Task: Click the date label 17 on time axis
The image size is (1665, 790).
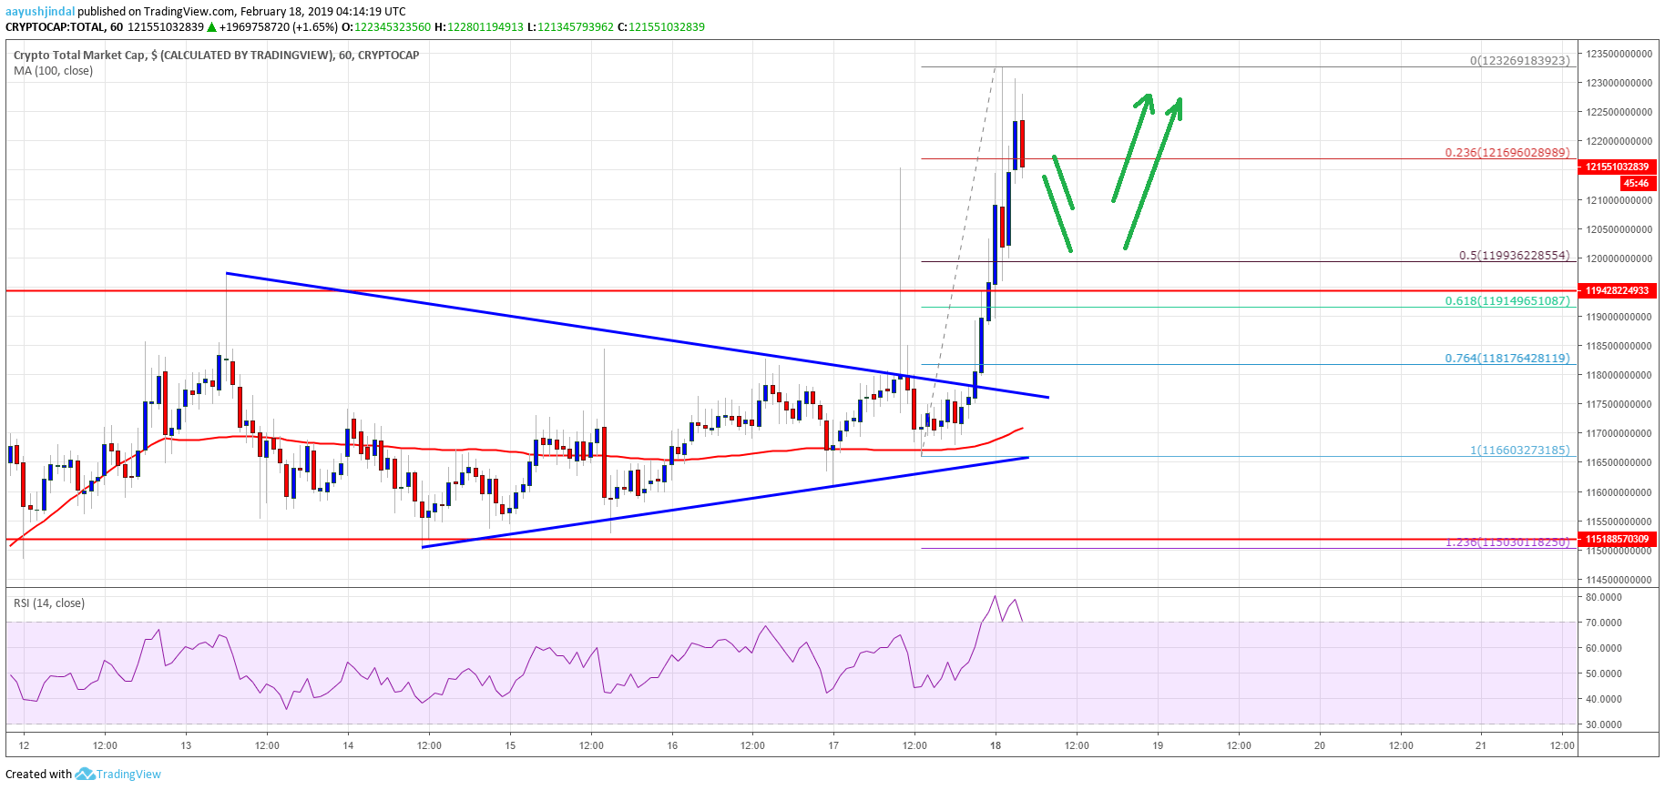Action: click(833, 745)
